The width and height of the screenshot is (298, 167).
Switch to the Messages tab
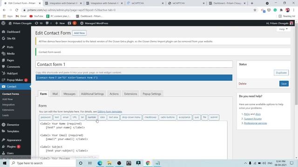69,94
